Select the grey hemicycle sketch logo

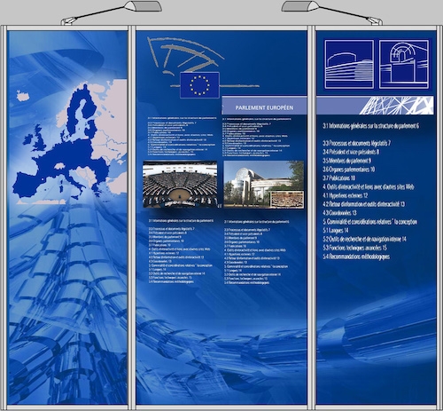coord(185,56)
